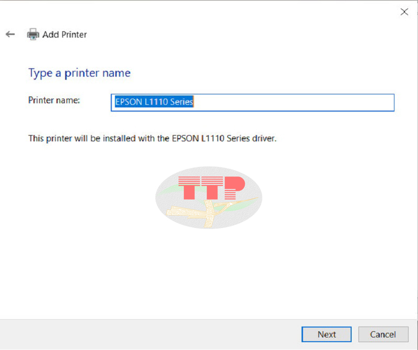
Task: Click the Printer name input field
Action: point(252,102)
